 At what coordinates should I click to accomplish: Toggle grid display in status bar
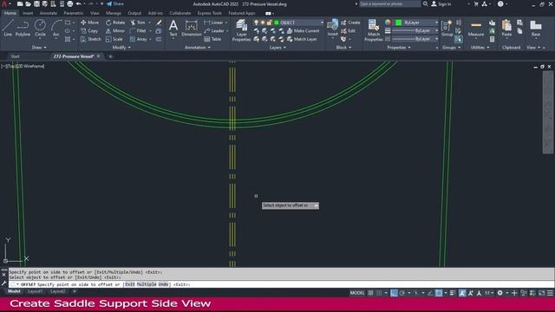point(370,293)
